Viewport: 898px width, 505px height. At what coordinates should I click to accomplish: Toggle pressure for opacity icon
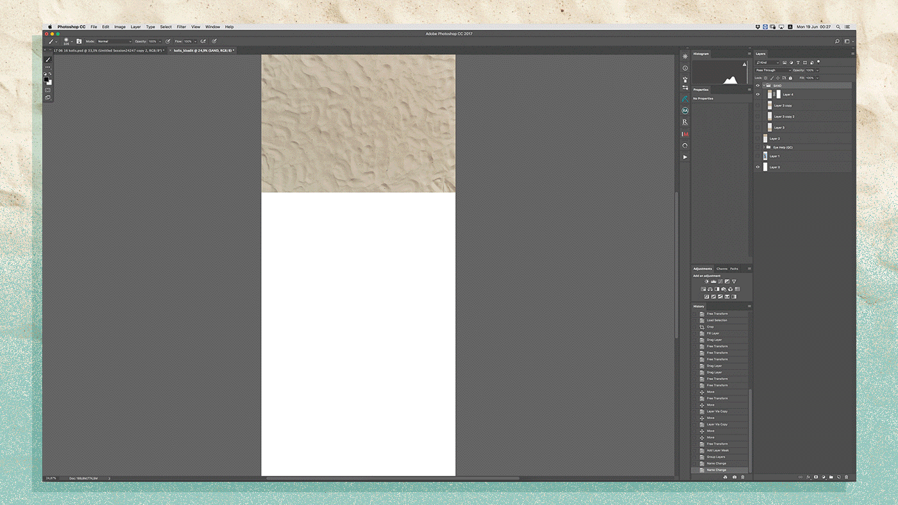pos(167,41)
